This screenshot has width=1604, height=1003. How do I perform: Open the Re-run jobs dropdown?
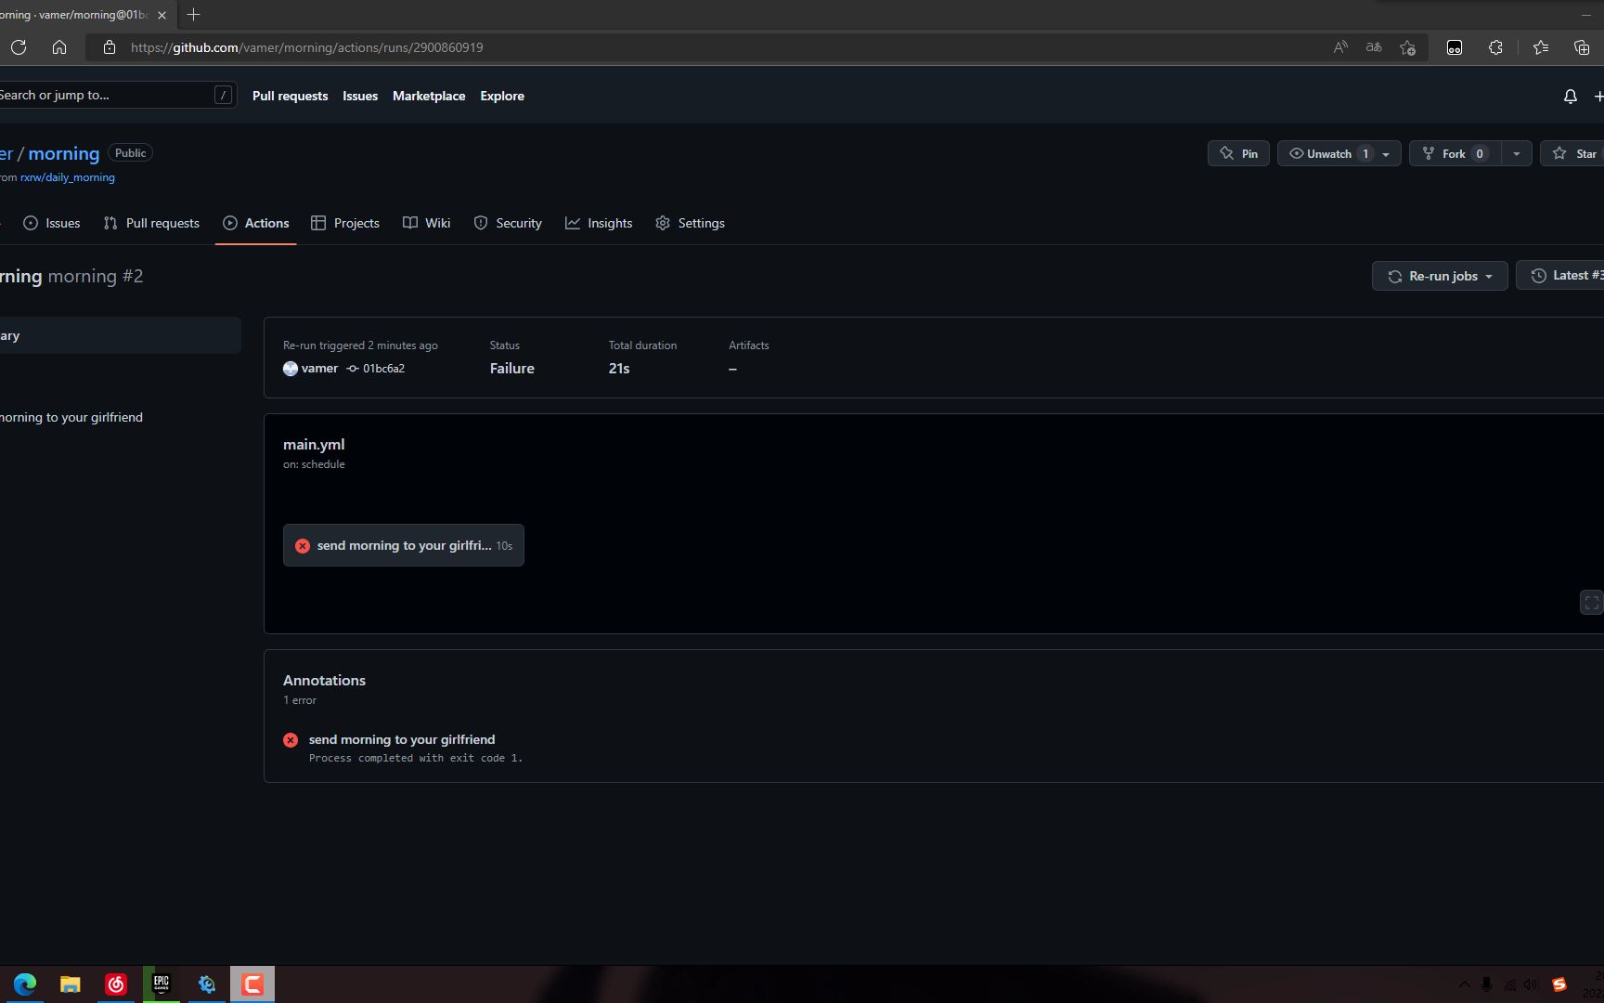pos(1440,276)
